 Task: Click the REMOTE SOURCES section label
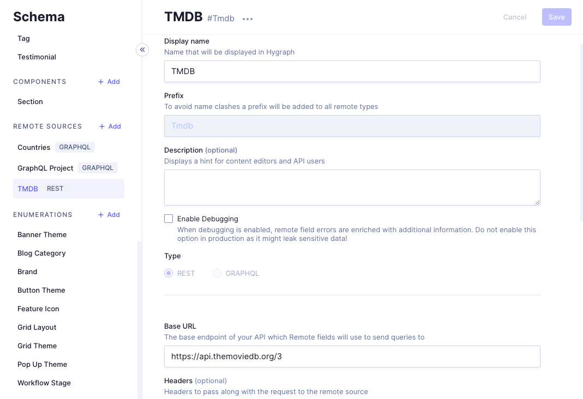(47, 126)
